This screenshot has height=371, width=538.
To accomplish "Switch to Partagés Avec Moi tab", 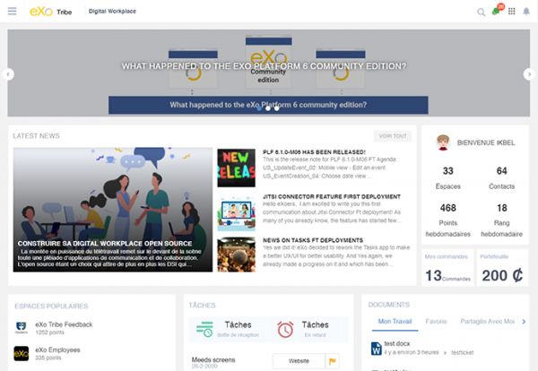I will coord(487,322).
